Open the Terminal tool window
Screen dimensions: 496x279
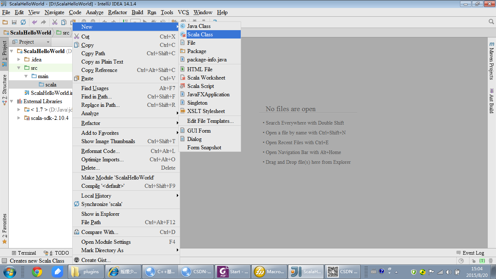(x=24, y=253)
